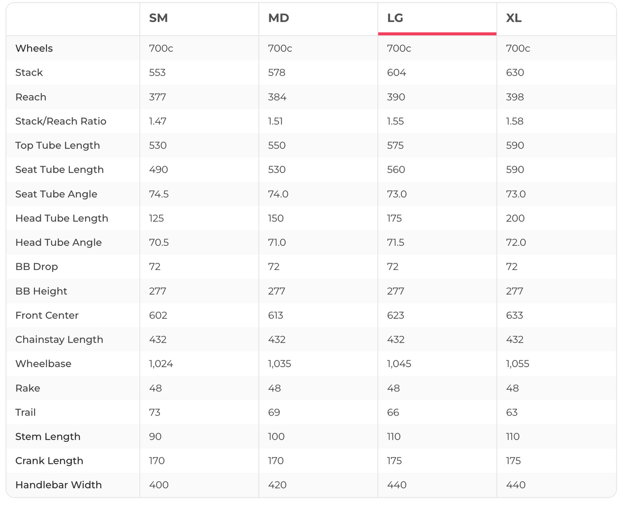Select the Wheels row label
Image resolution: width=624 pixels, height=505 pixels.
(34, 48)
